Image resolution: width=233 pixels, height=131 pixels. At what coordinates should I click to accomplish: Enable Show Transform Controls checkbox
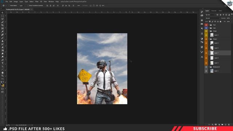tap(28, 5)
